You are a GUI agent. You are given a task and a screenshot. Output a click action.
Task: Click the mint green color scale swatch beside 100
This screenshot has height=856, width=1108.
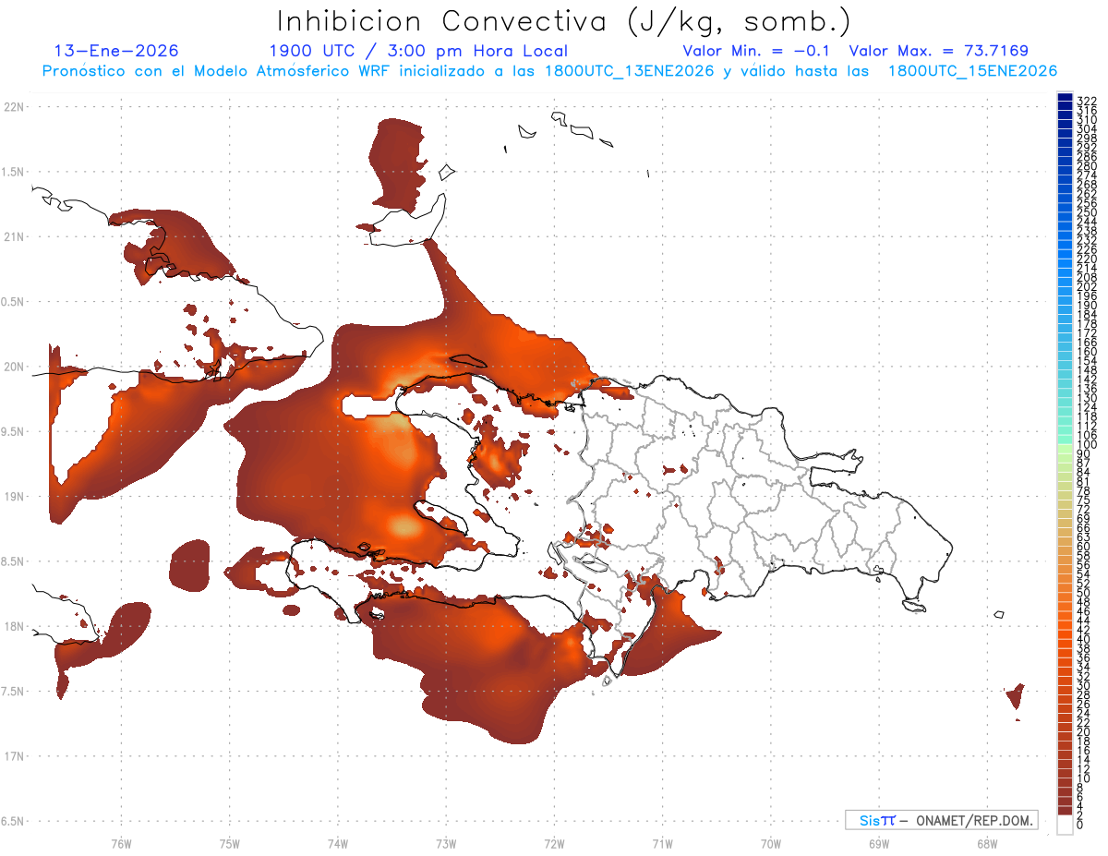[x=1065, y=439]
